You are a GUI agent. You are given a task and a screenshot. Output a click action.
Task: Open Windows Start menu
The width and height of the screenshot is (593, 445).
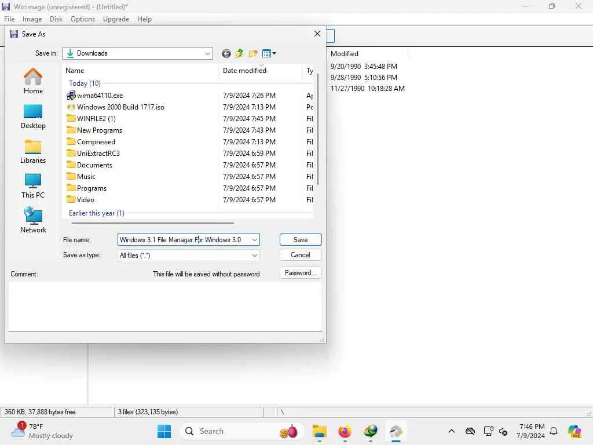pos(164,431)
